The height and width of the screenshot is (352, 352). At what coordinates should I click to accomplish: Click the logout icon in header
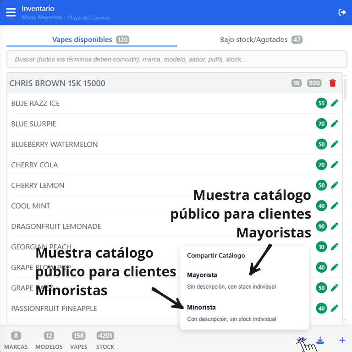(x=342, y=12)
